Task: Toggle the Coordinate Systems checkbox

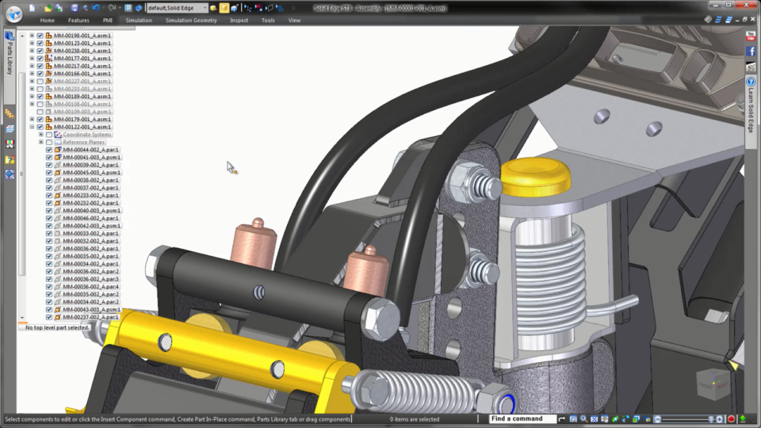Action: (49, 135)
